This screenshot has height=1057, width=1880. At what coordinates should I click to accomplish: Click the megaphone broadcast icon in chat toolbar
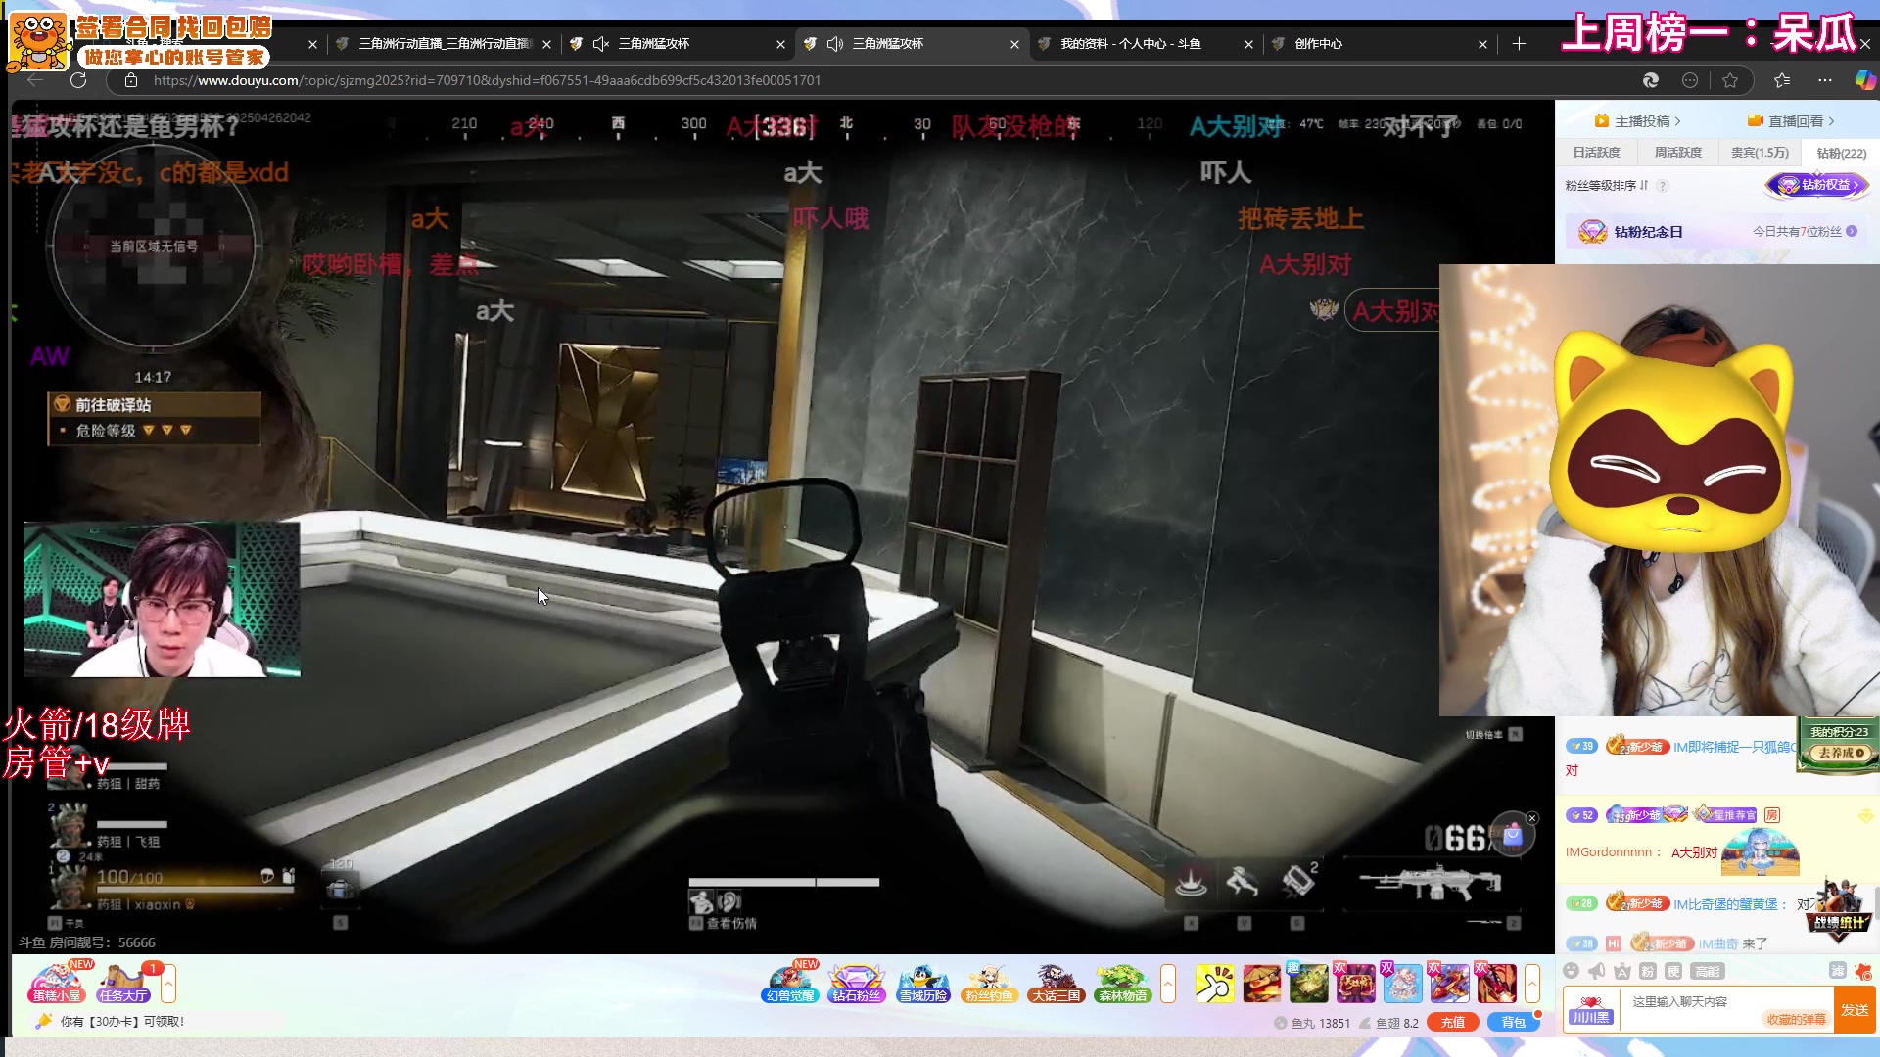1597,971
